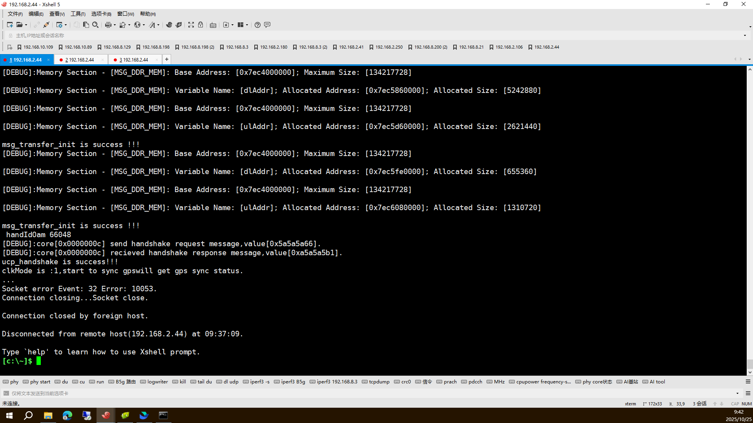Toggle full screen mode icon
This screenshot has height=423, width=753.
pos(191,25)
